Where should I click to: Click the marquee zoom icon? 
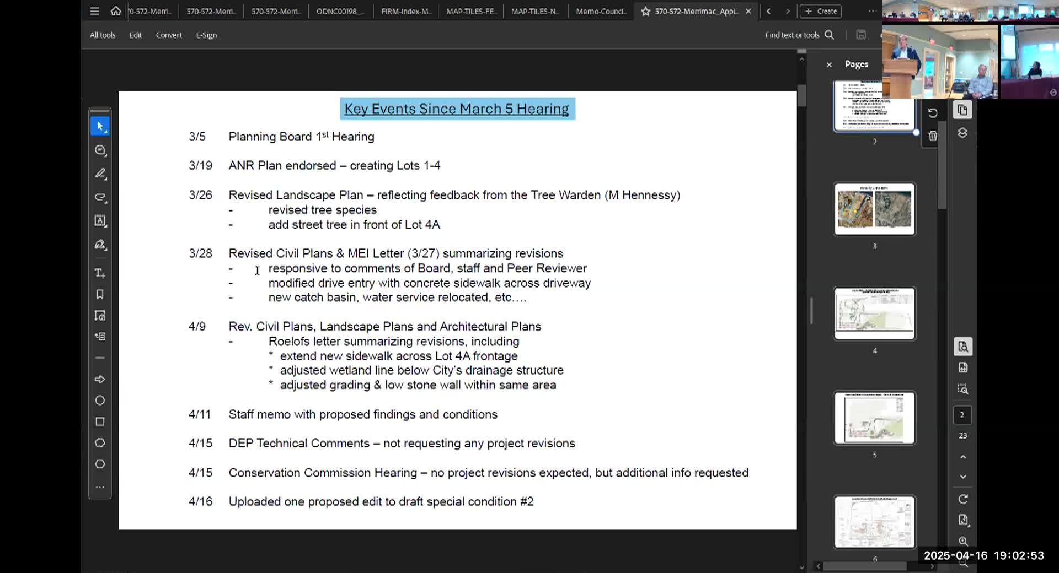pyautogui.click(x=962, y=389)
